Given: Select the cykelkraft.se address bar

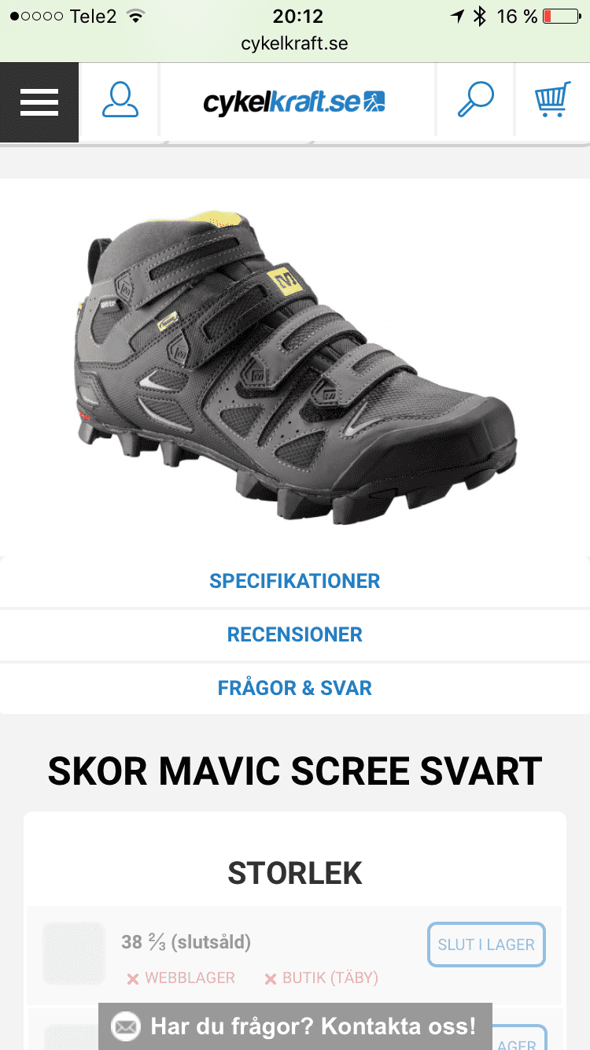Looking at the screenshot, I should 295,43.
